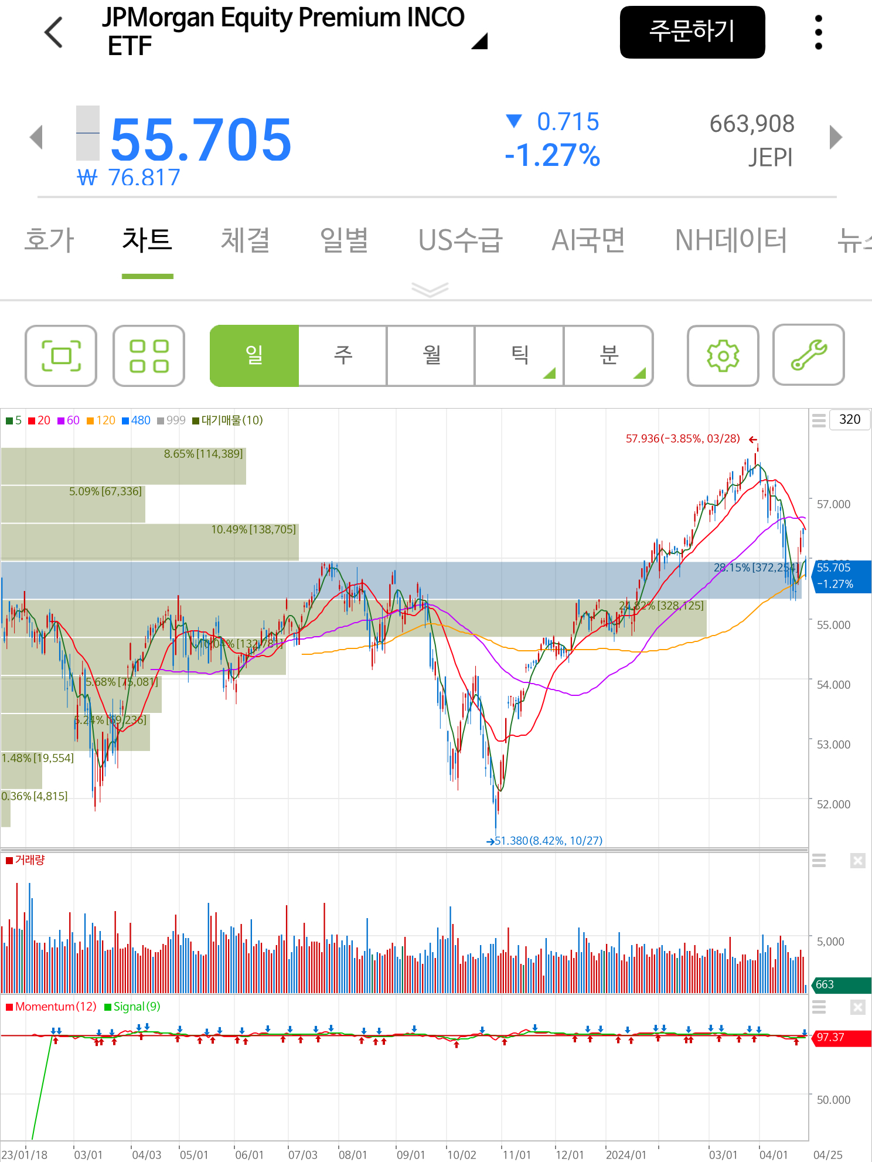
Task: Tap the back arrow icon
Action: [x=53, y=32]
